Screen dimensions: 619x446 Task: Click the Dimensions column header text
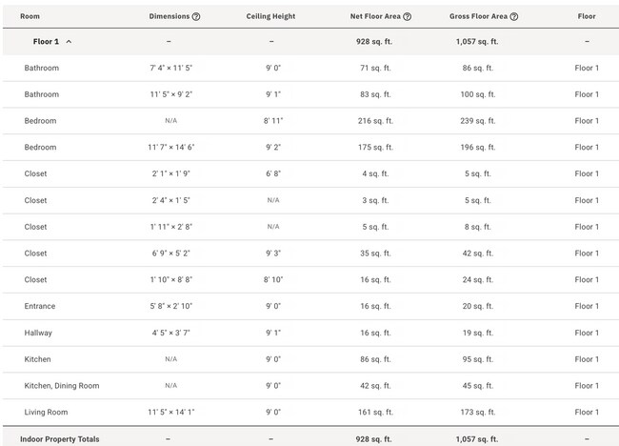pyautogui.click(x=170, y=16)
